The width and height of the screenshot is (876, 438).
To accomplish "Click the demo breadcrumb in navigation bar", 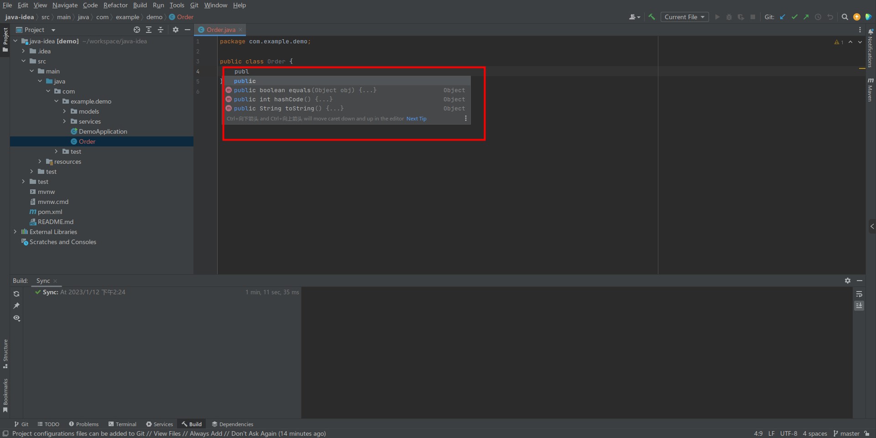I will pos(154,17).
